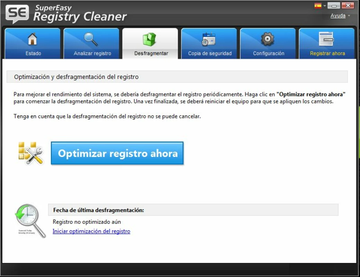
Task: Click the Spanish flag language icon
Action: 318,6
